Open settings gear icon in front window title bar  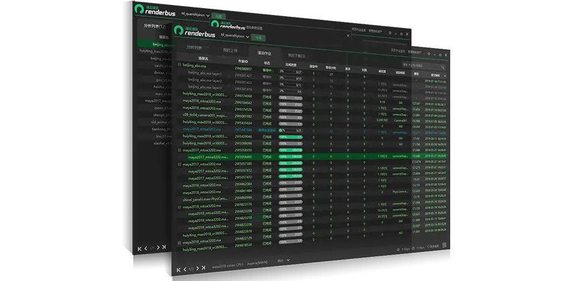click(429, 54)
